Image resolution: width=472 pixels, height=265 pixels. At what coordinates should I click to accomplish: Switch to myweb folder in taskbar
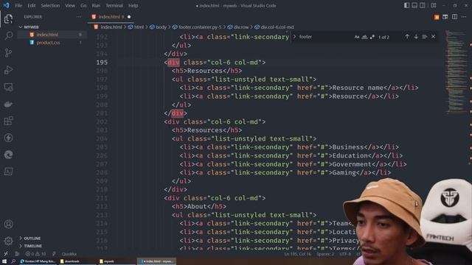pyautogui.click(x=108, y=261)
